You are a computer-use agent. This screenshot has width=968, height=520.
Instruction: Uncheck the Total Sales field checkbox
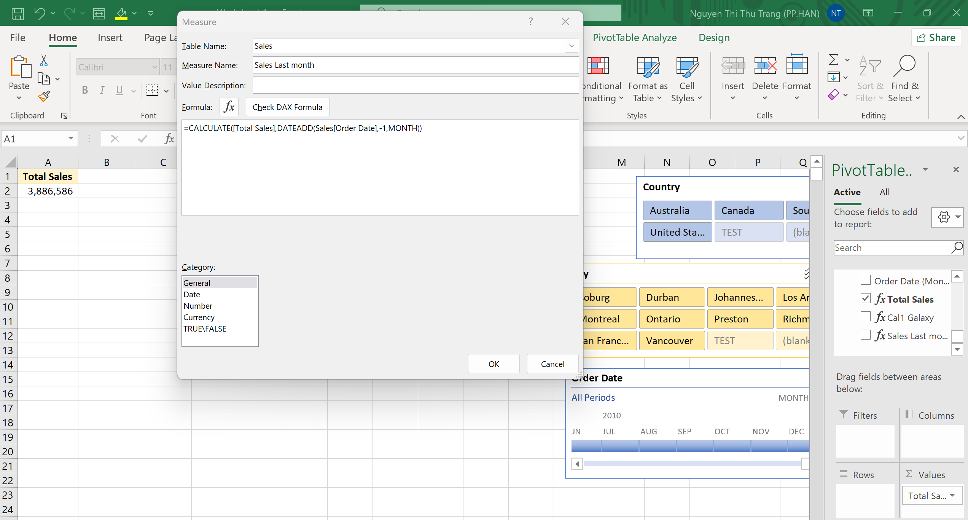click(865, 298)
